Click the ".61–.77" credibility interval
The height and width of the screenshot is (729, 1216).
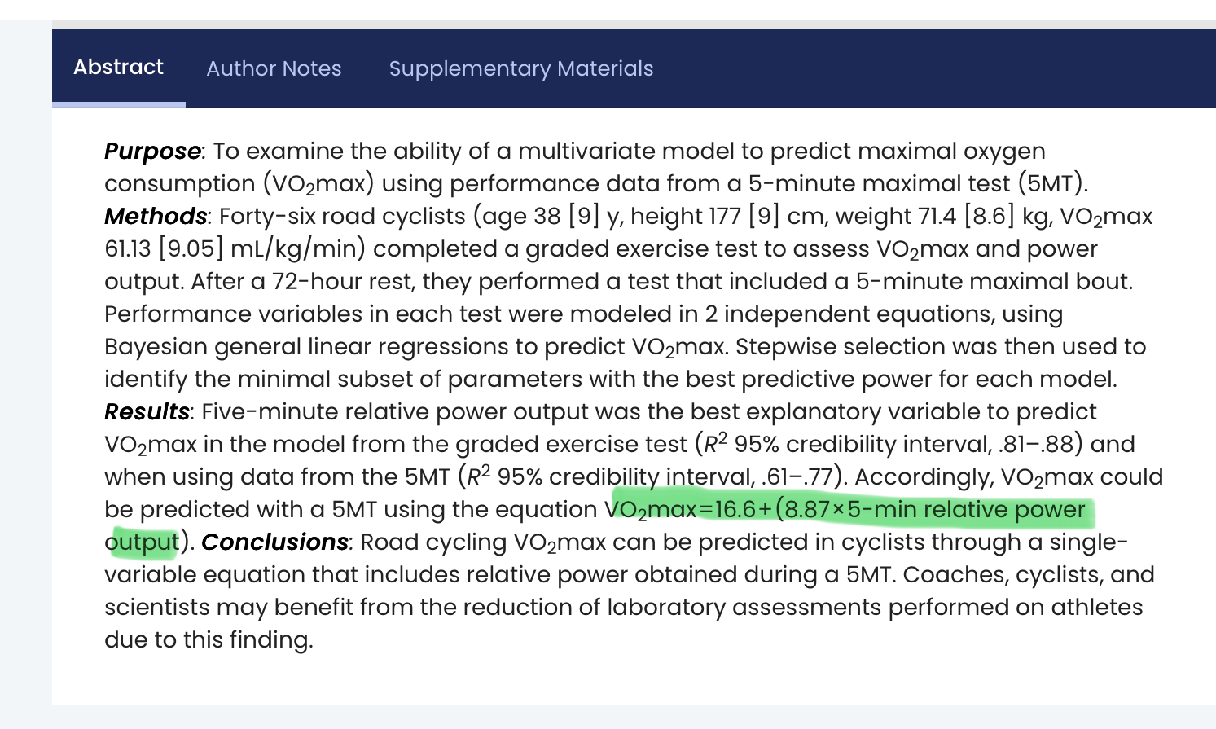(801, 477)
